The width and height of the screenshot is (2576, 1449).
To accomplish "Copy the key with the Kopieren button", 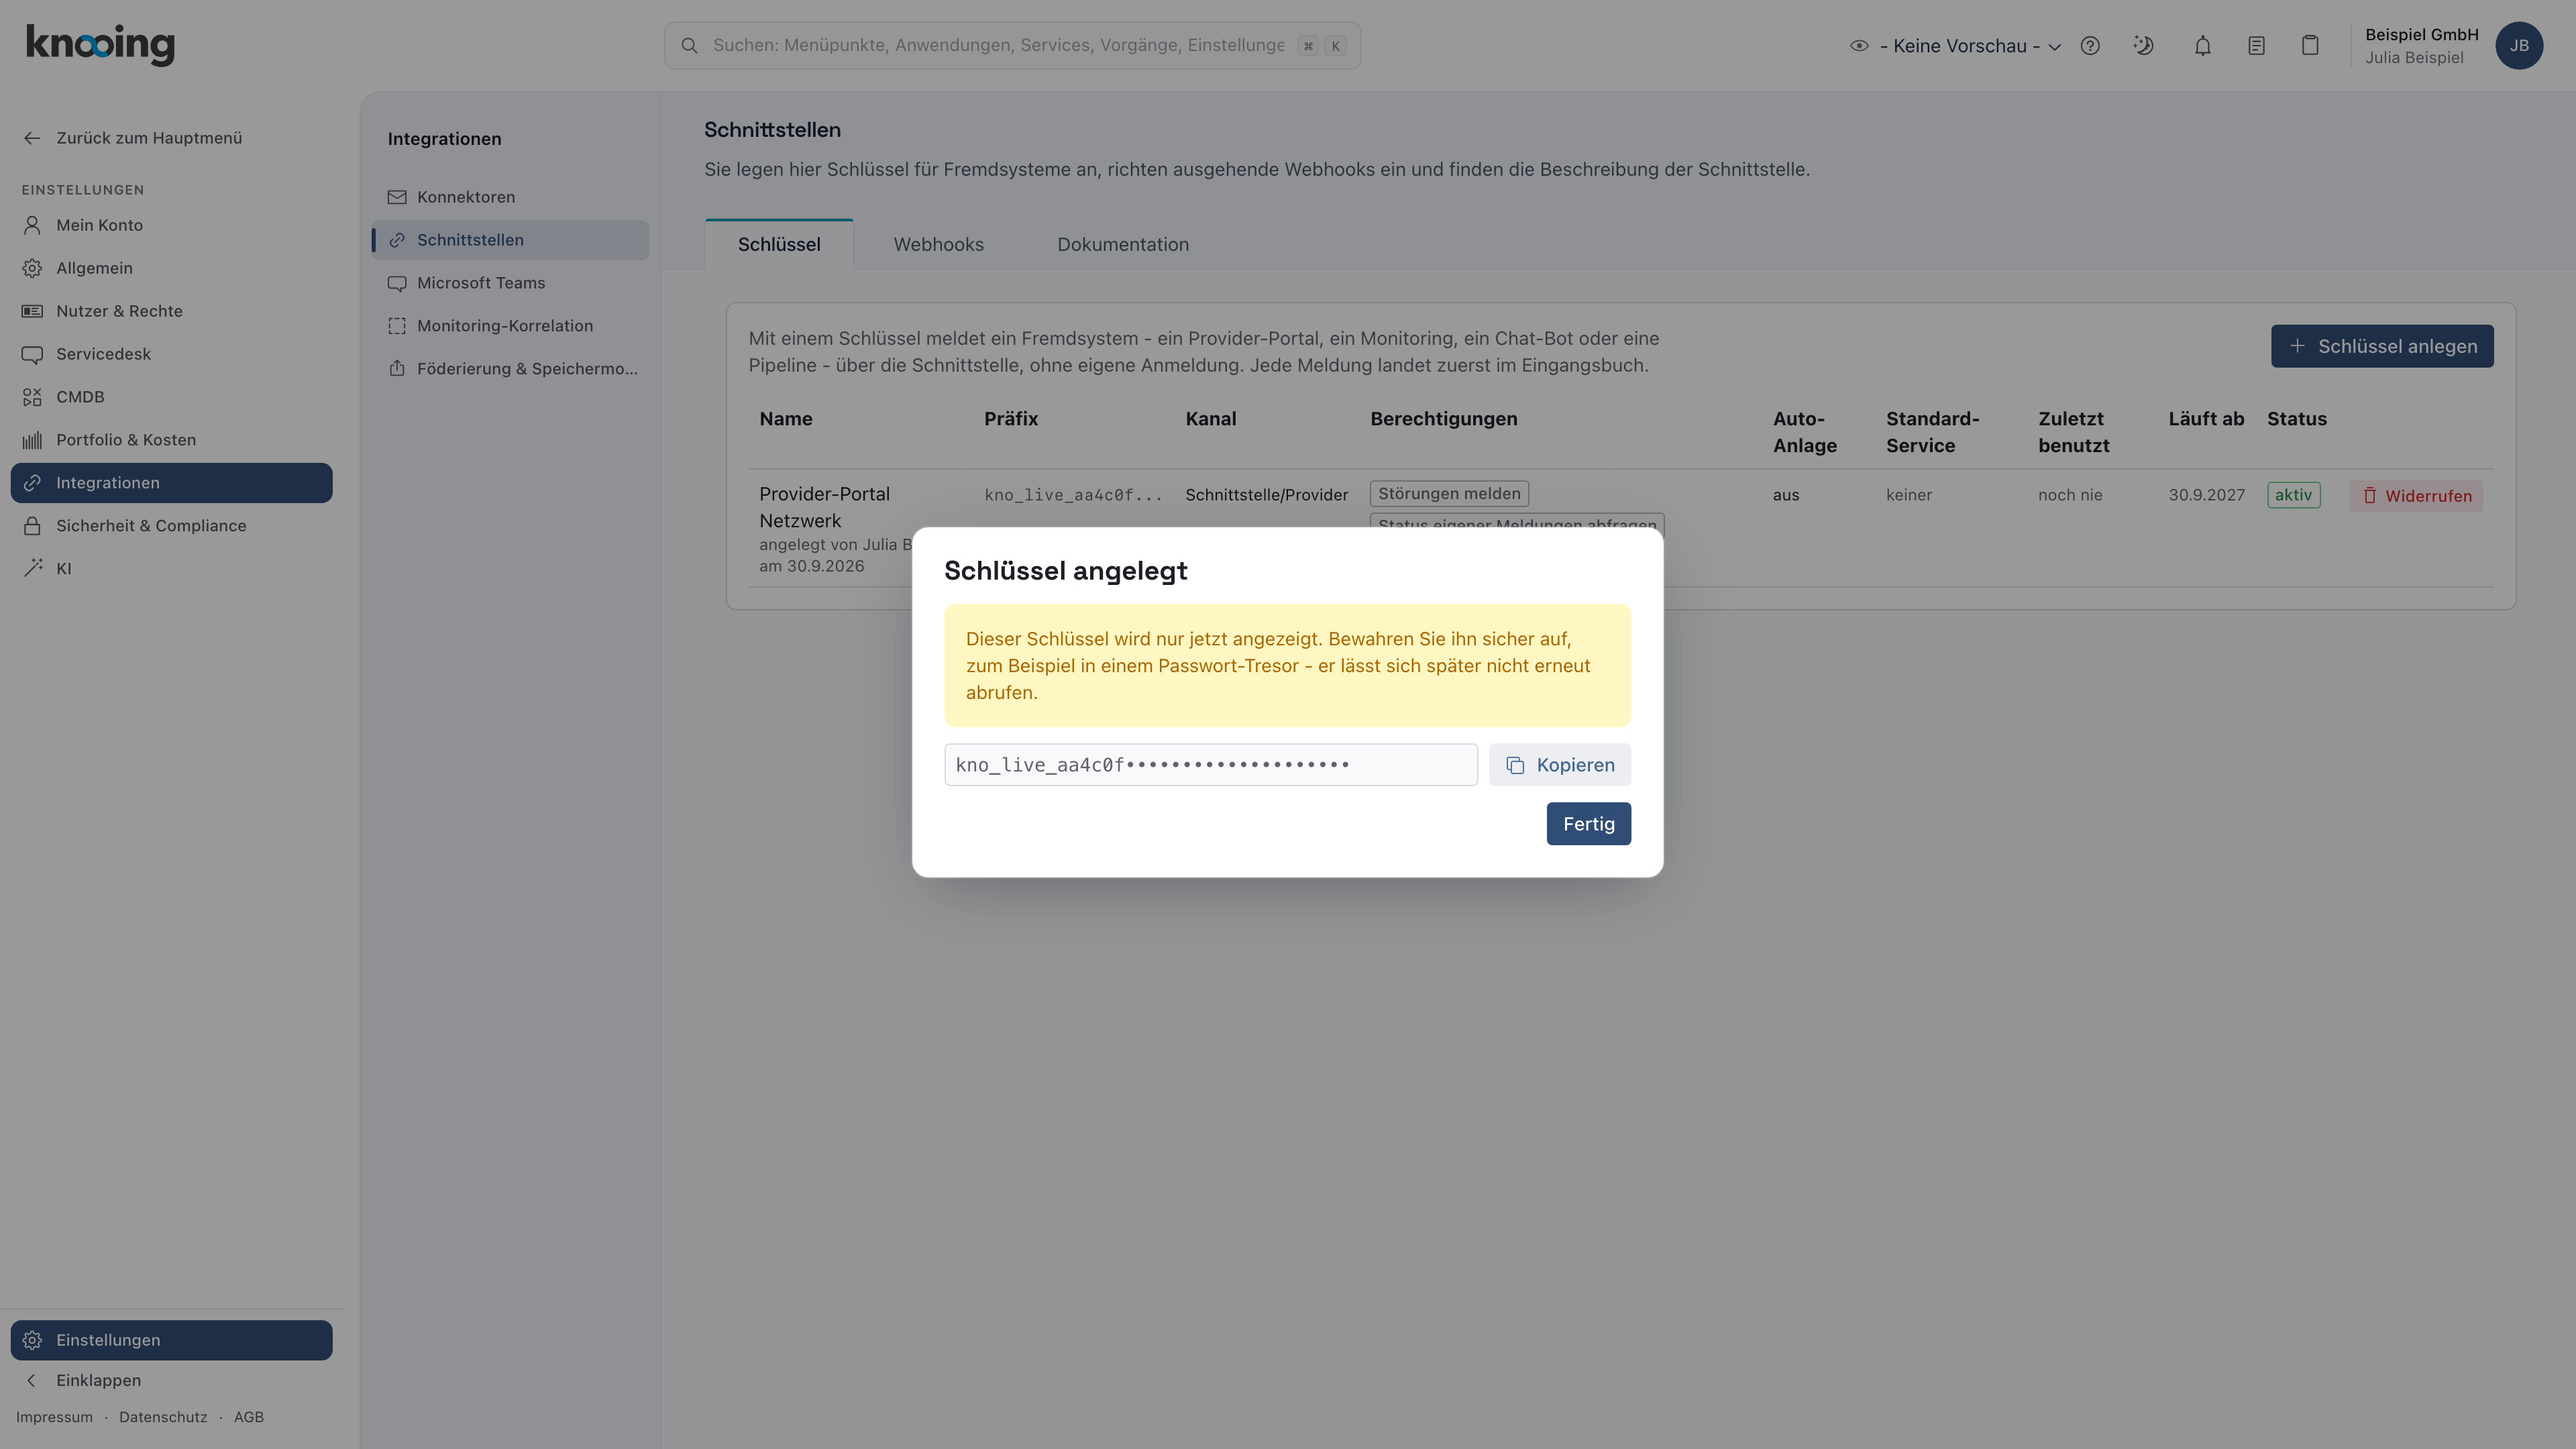I will pos(1559,765).
